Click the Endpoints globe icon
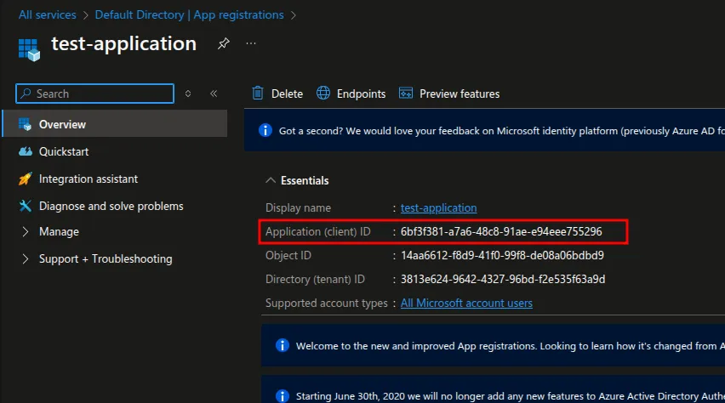 coord(323,93)
